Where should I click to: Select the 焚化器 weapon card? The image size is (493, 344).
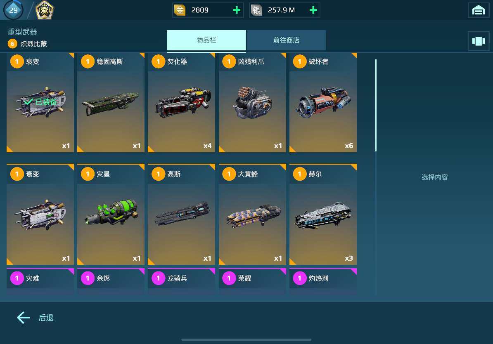click(181, 102)
